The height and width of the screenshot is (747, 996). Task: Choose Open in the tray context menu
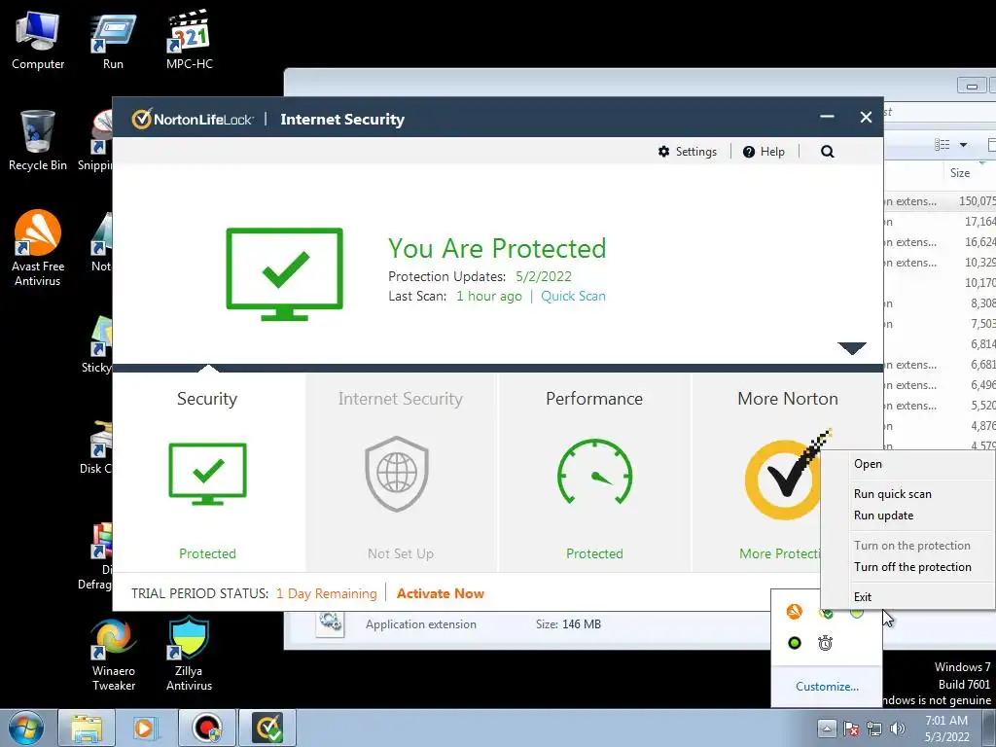pos(908,464)
